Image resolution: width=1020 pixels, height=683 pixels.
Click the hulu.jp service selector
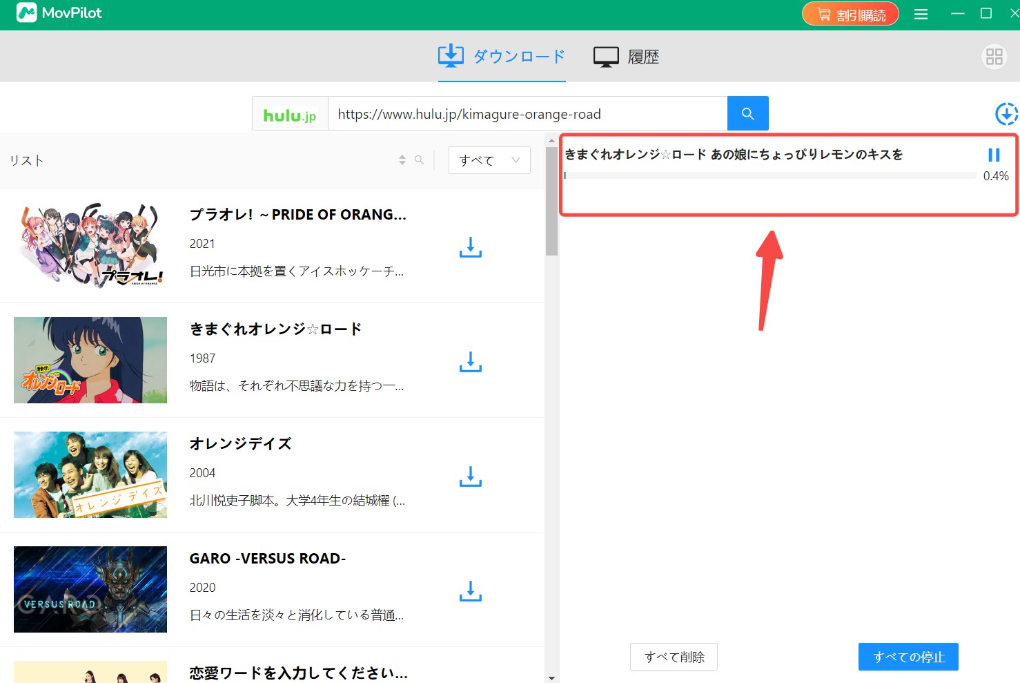click(x=290, y=114)
